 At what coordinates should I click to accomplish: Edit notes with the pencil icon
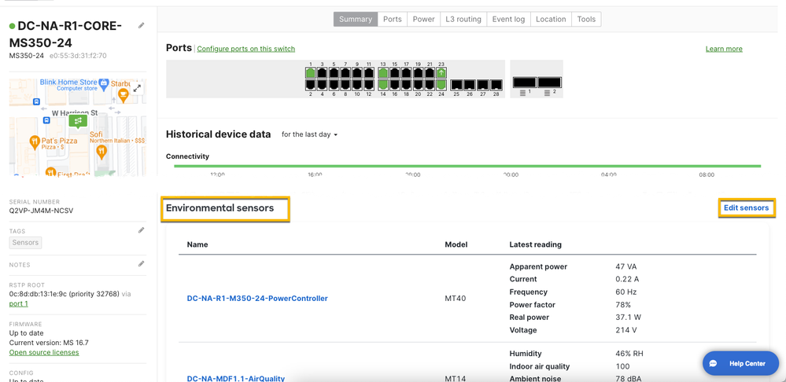tap(142, 264)
